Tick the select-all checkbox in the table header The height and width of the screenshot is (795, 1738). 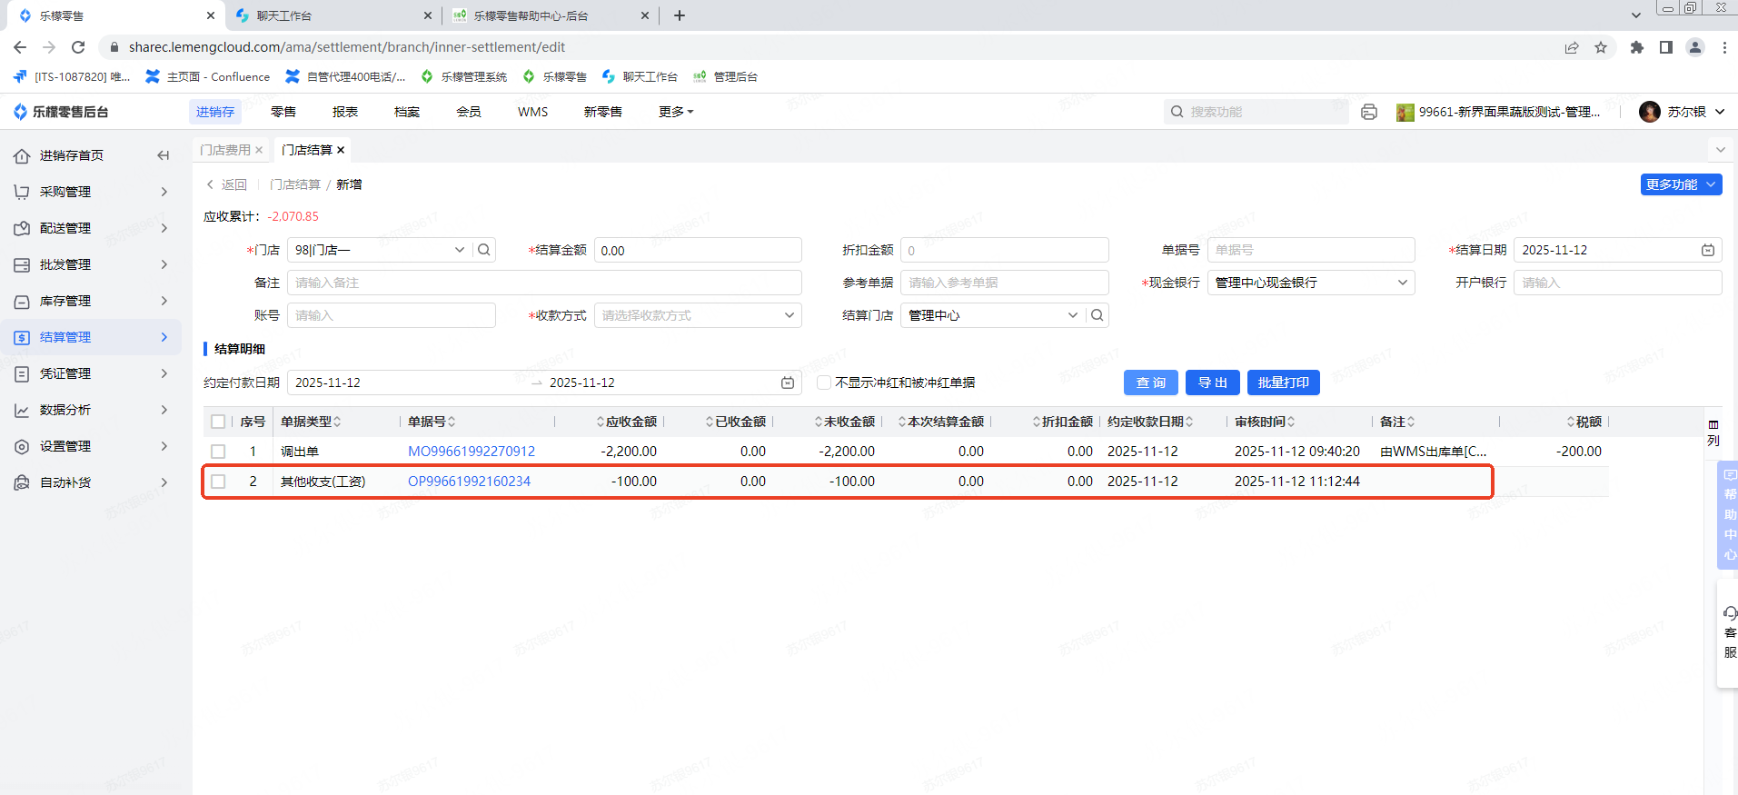click(218, 422)
